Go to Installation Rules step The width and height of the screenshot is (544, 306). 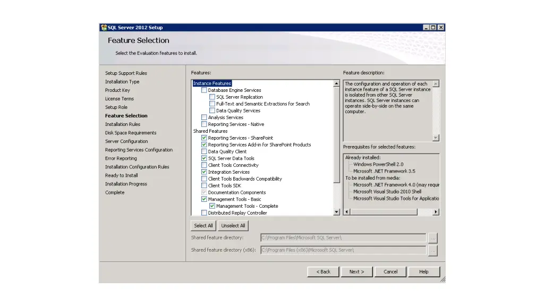click(123, 124)
